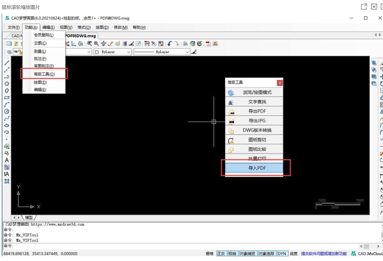Select the Rectangle drawing tool

(6, 98)
